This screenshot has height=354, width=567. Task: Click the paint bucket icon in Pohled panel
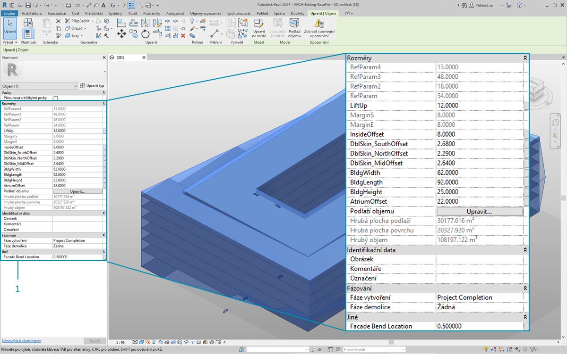[193, 28]
